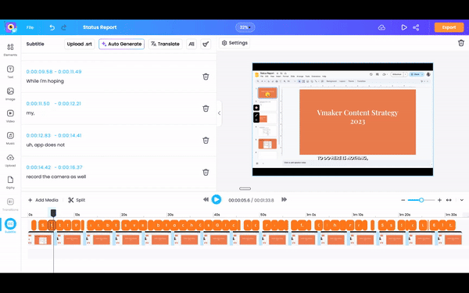This screenshot has height=293, width=469.
Task: Open the Text panel in sidebar
Action: (x=10, y=72)
